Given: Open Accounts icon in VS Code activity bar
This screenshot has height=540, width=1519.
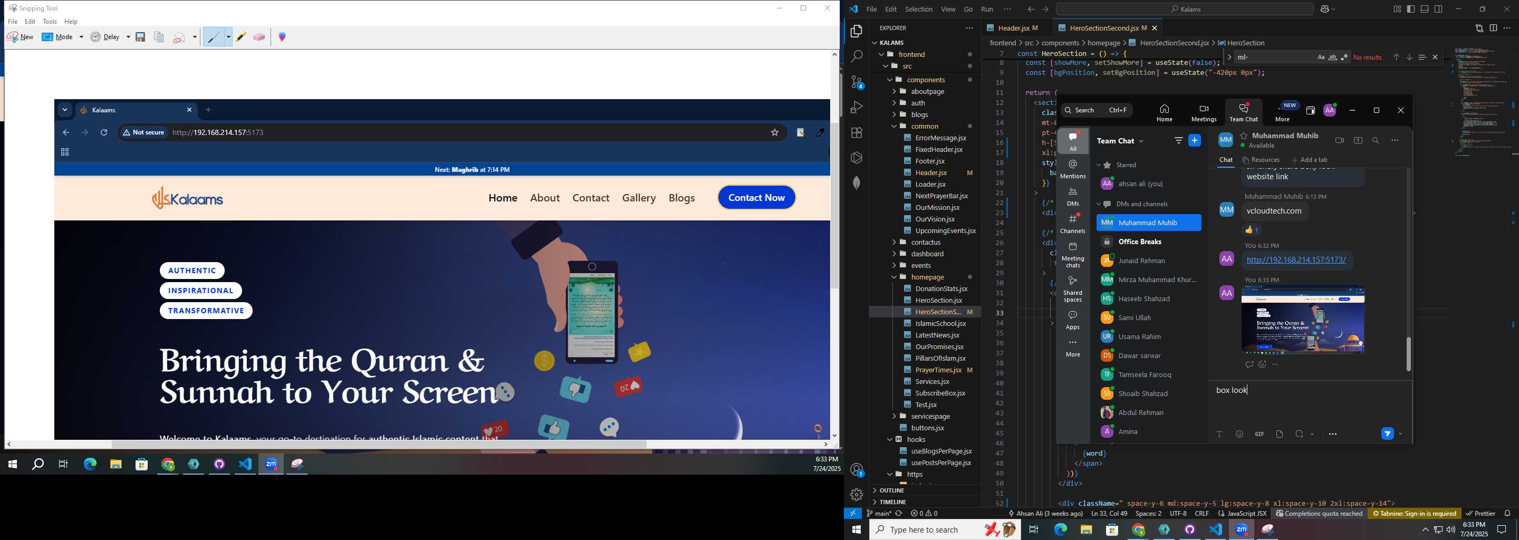Looking at the screenshot, I should pyautogui.click(x=856, y=470).
